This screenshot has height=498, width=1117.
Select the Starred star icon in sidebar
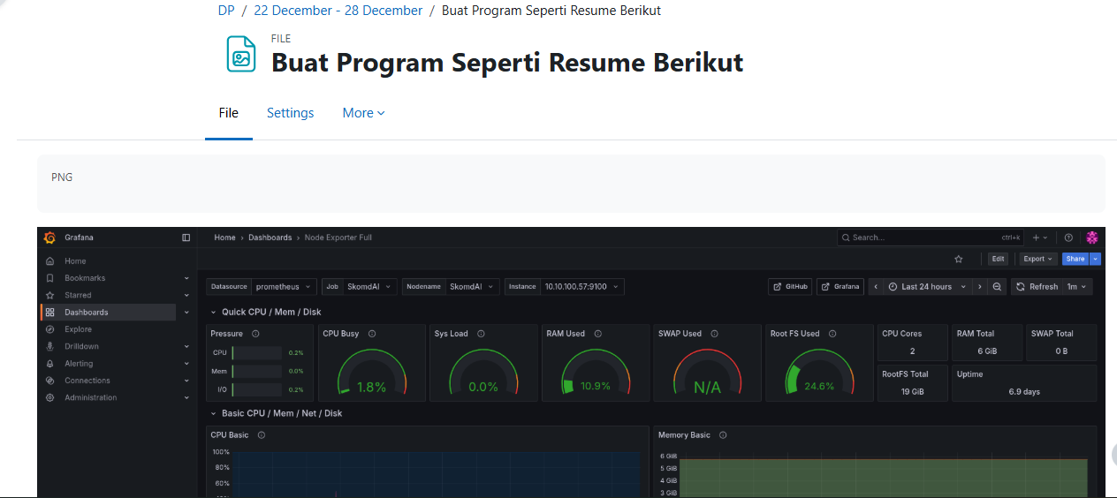click(49, 295)
